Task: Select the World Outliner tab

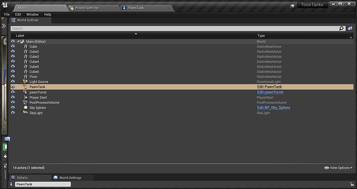Action: (31, 20)
